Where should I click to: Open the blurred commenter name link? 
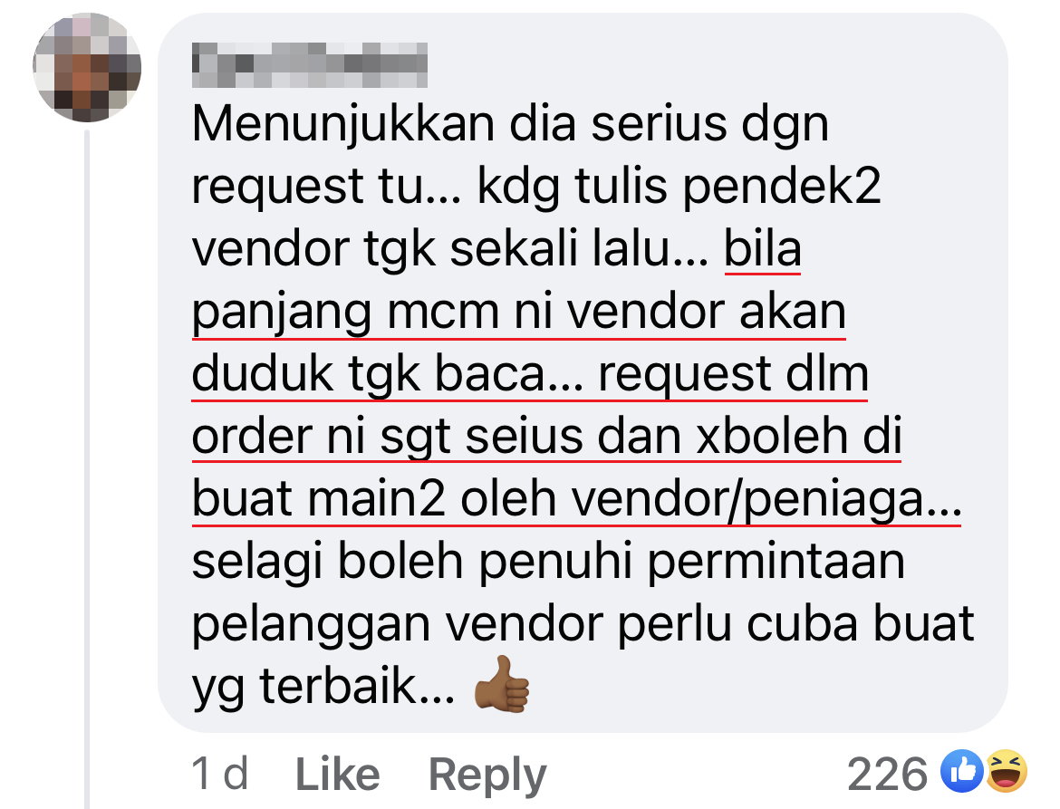310,65
